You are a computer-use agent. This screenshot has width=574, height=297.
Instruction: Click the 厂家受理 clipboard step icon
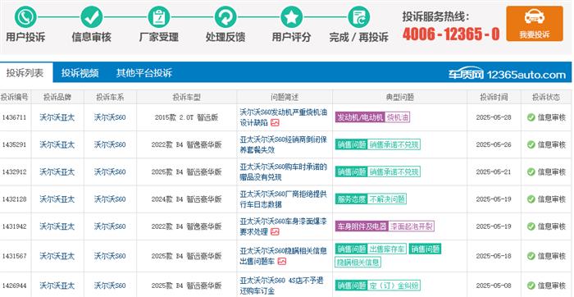[x=158, y=17]
